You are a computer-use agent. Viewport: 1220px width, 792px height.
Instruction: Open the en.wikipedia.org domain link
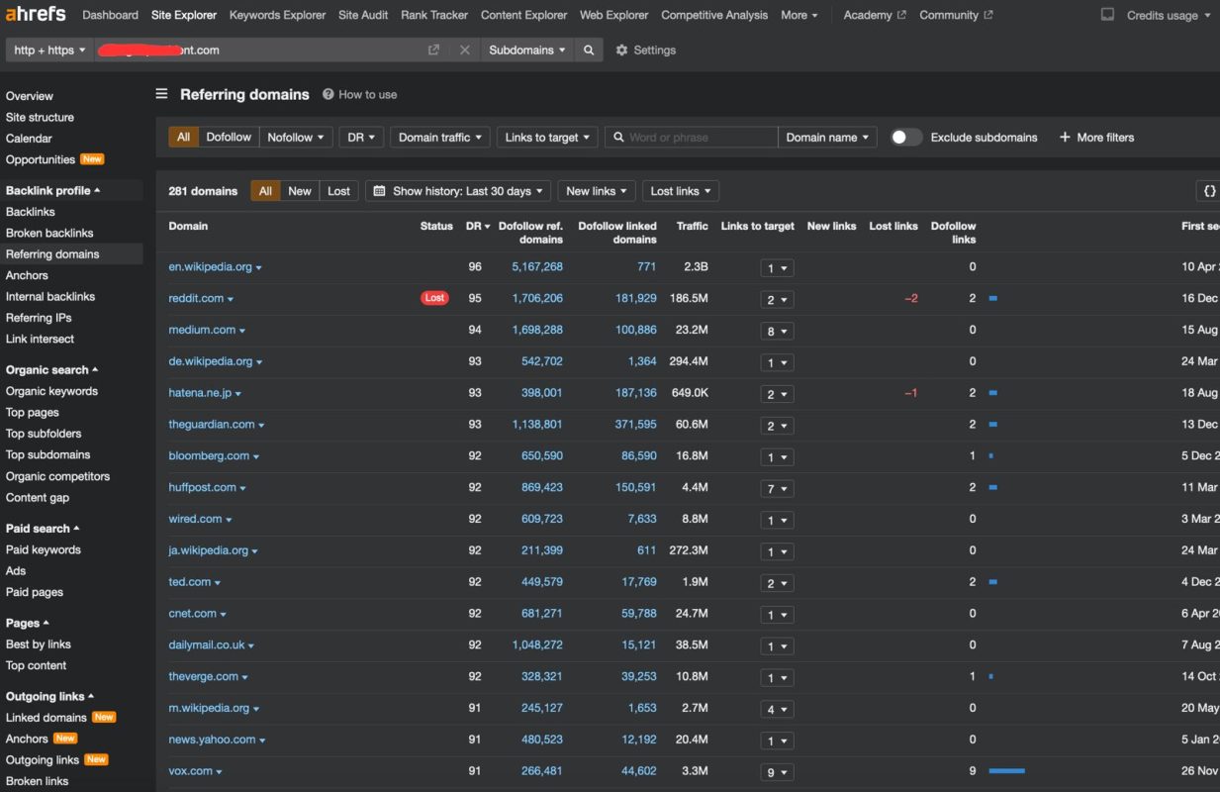click(210, 267)
